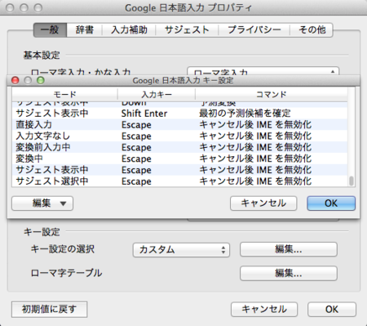Screen dimensions: 367x326
Task: Close the key settings dialog with red button
Action: [15, 80]
